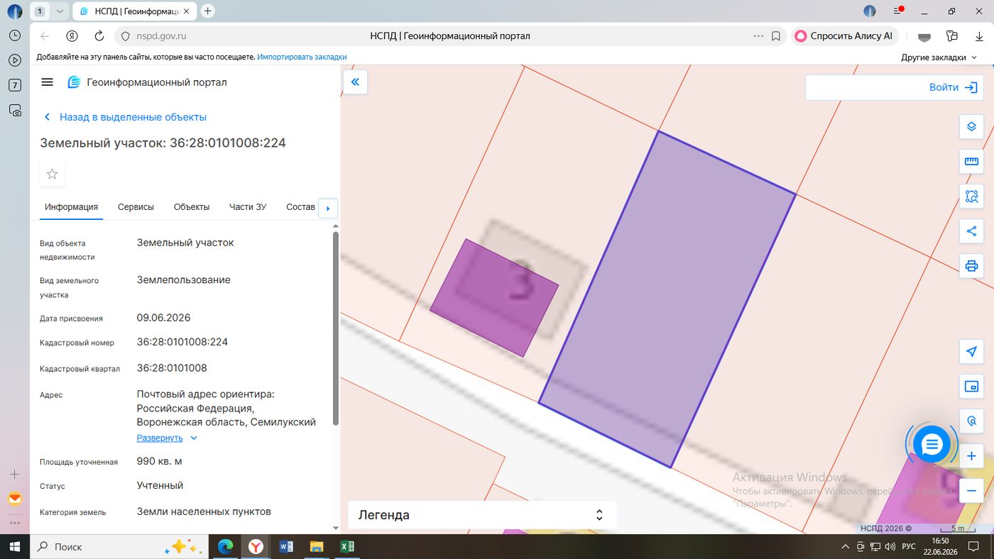The height and width of the screenshot is (559, 994).
Task: Open the Части ЗУ tab
Action: (x=248, y=207)
